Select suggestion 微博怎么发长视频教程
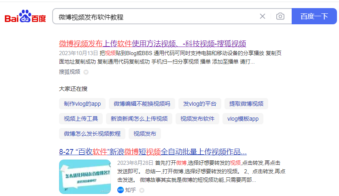Screen dimensions: 339x196 point(92,134)
